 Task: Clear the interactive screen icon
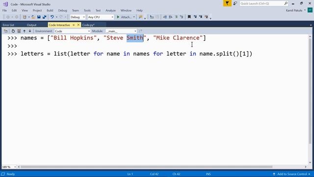tap(19, 31)
